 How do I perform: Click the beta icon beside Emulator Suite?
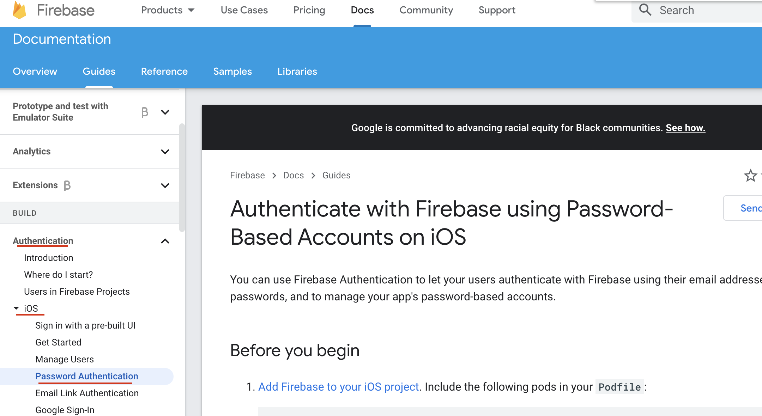tap(145, 112)
